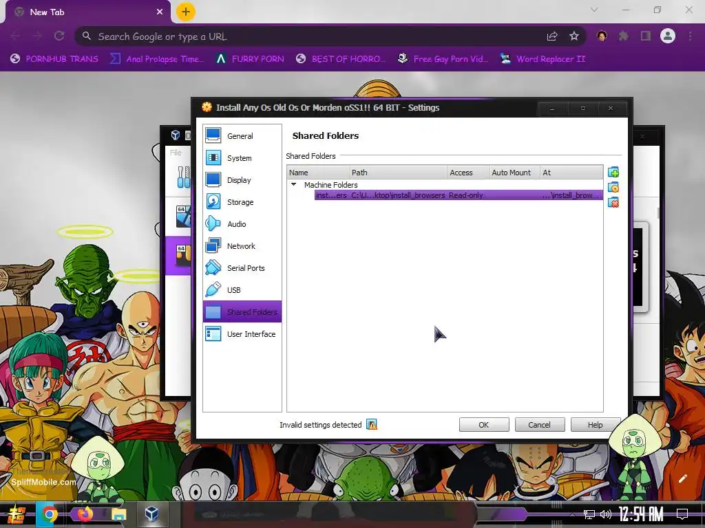Open PORNHUB TRANS bookmark

click(54, 59)
